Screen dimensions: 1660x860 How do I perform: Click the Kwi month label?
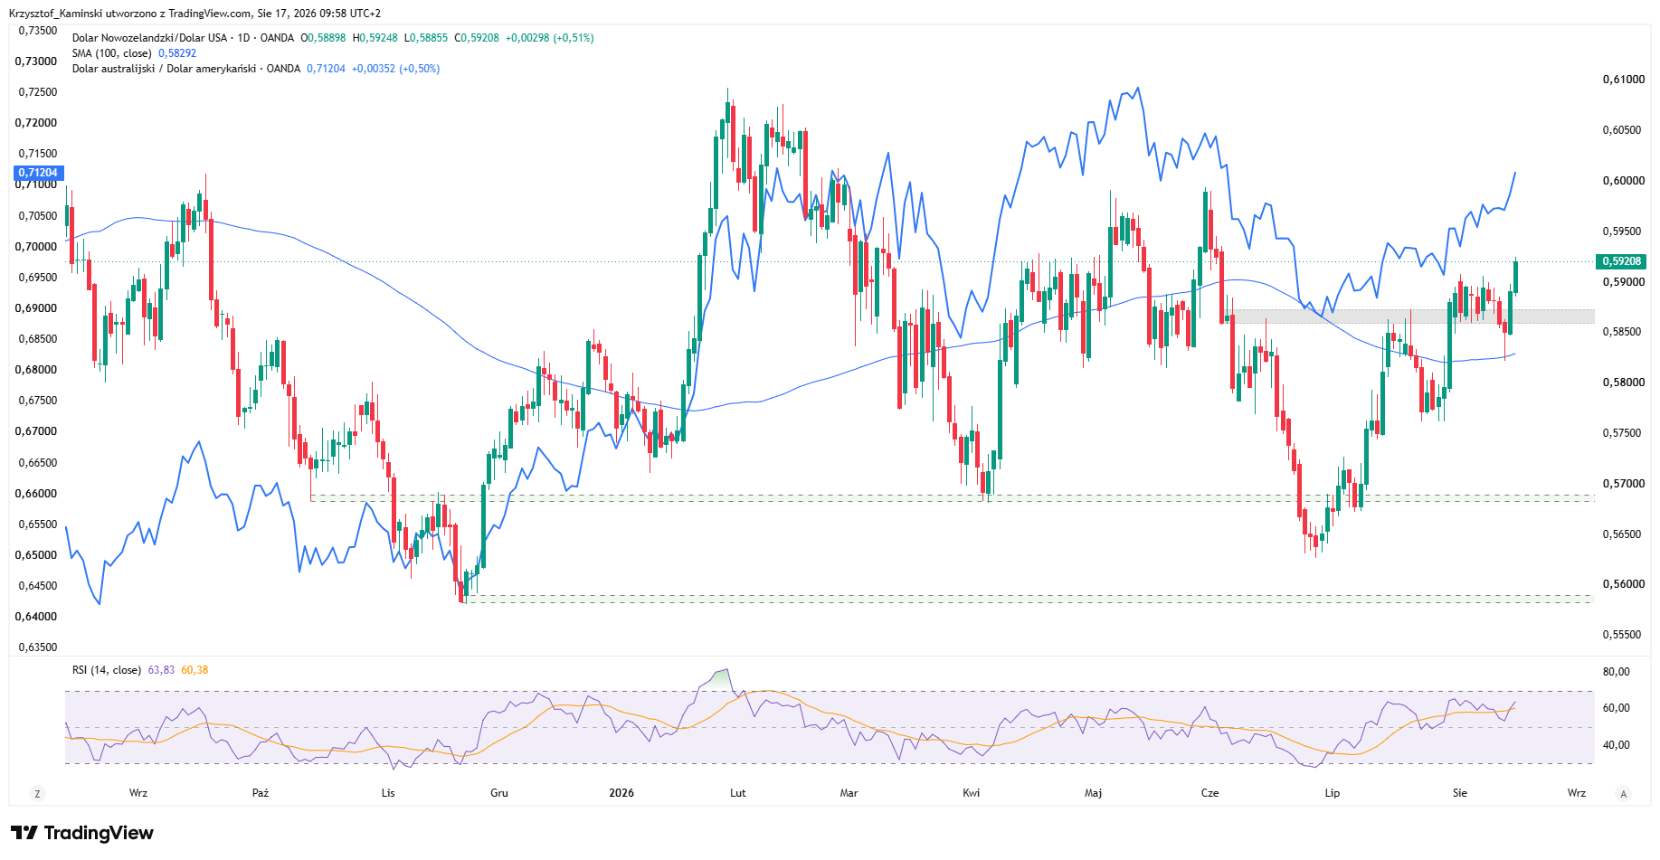click(x=971, y=793)
